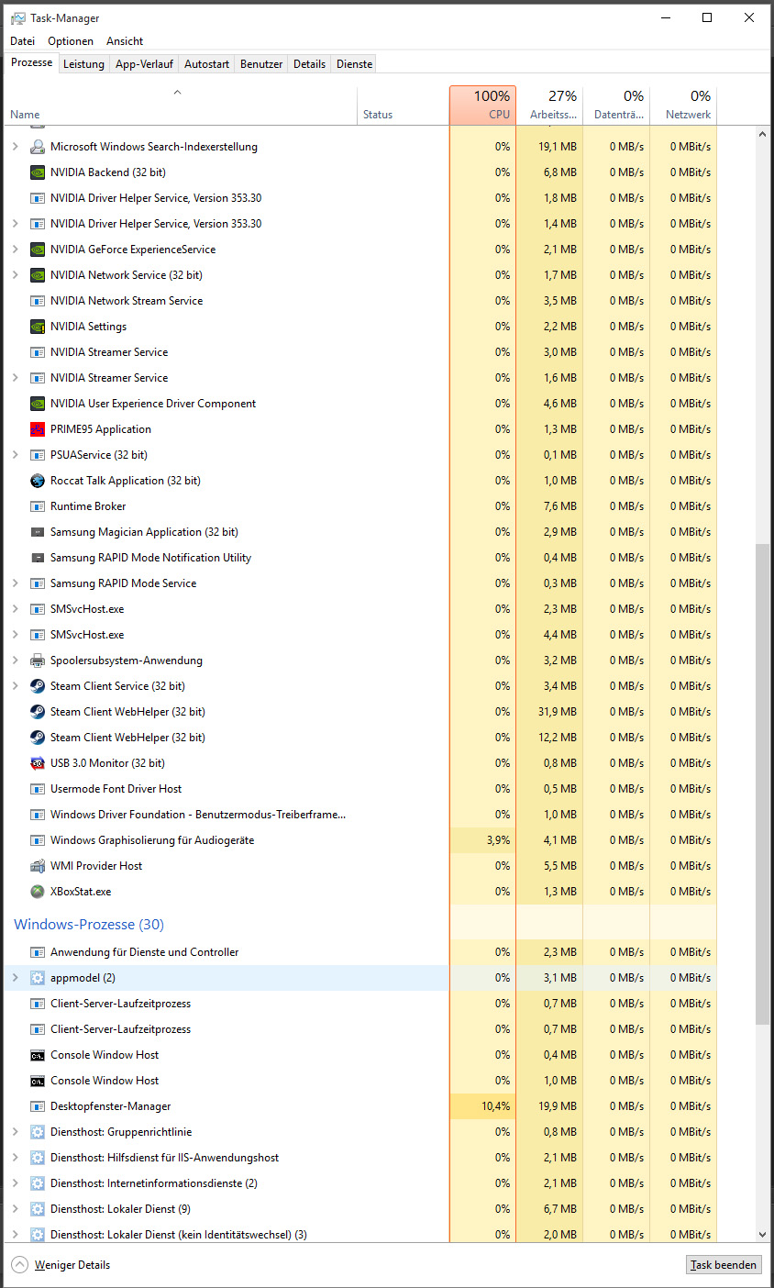Select the Diensthost: Internetinformationsdienste (2) row
774x1288 pixels.
pos(361,1183)
